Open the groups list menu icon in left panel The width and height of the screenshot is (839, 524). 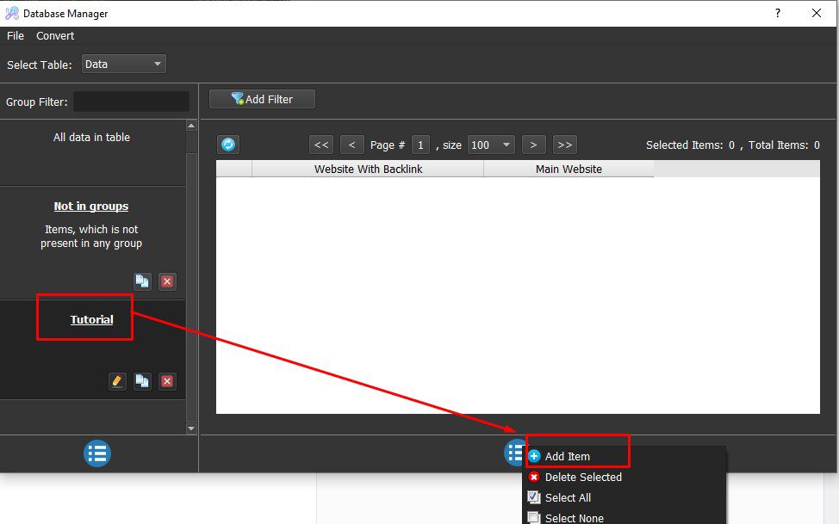[96, 453]
